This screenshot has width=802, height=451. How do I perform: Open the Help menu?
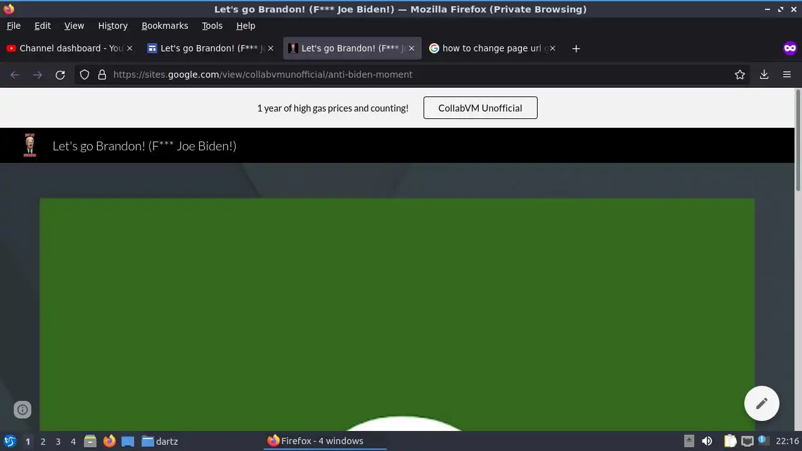pos(246,26)
